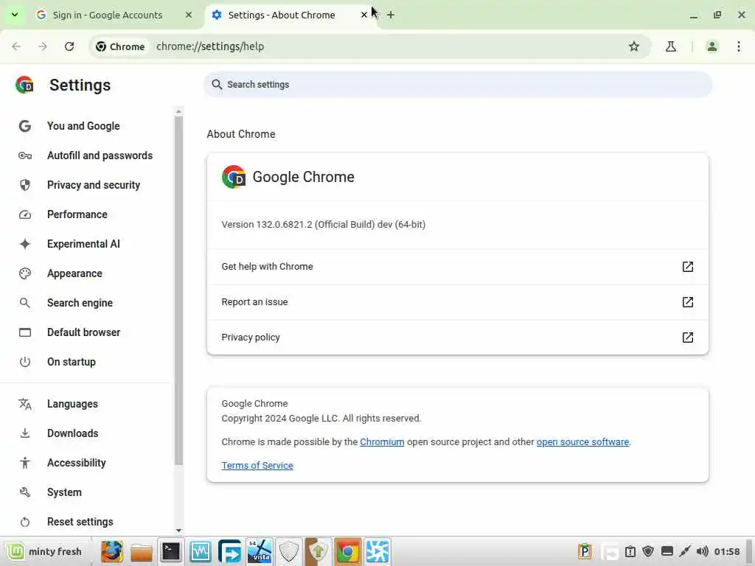The height and width of the screenshot is (566, 755).
Task: Click the P clipboard tray icon
Action: pyautogui.click(x=585, y=551)
